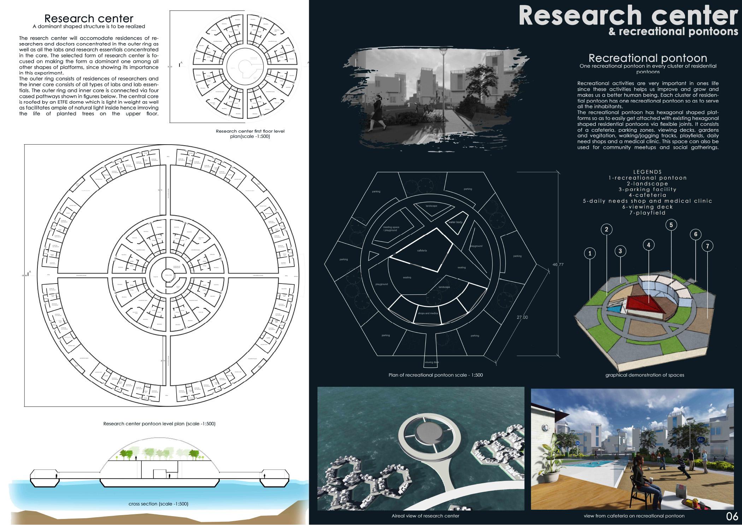Click the water body label in plan
This screenshot has height=525, width=742.
pos(455,222)
